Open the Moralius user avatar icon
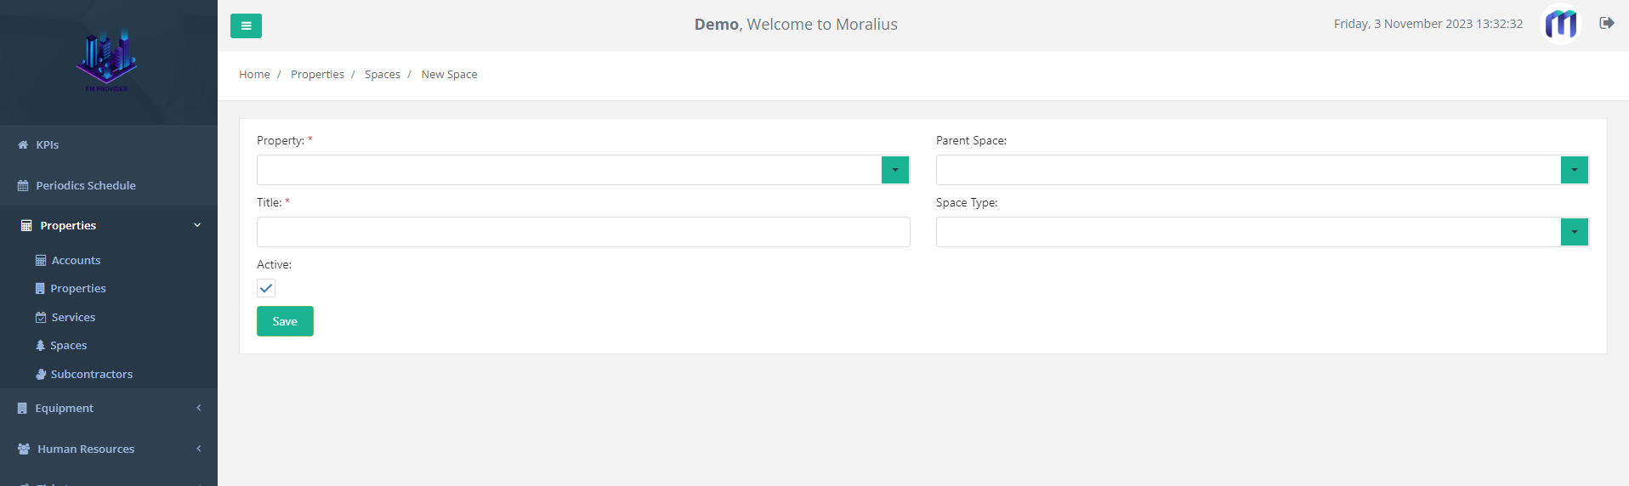 pos(1560,24)
